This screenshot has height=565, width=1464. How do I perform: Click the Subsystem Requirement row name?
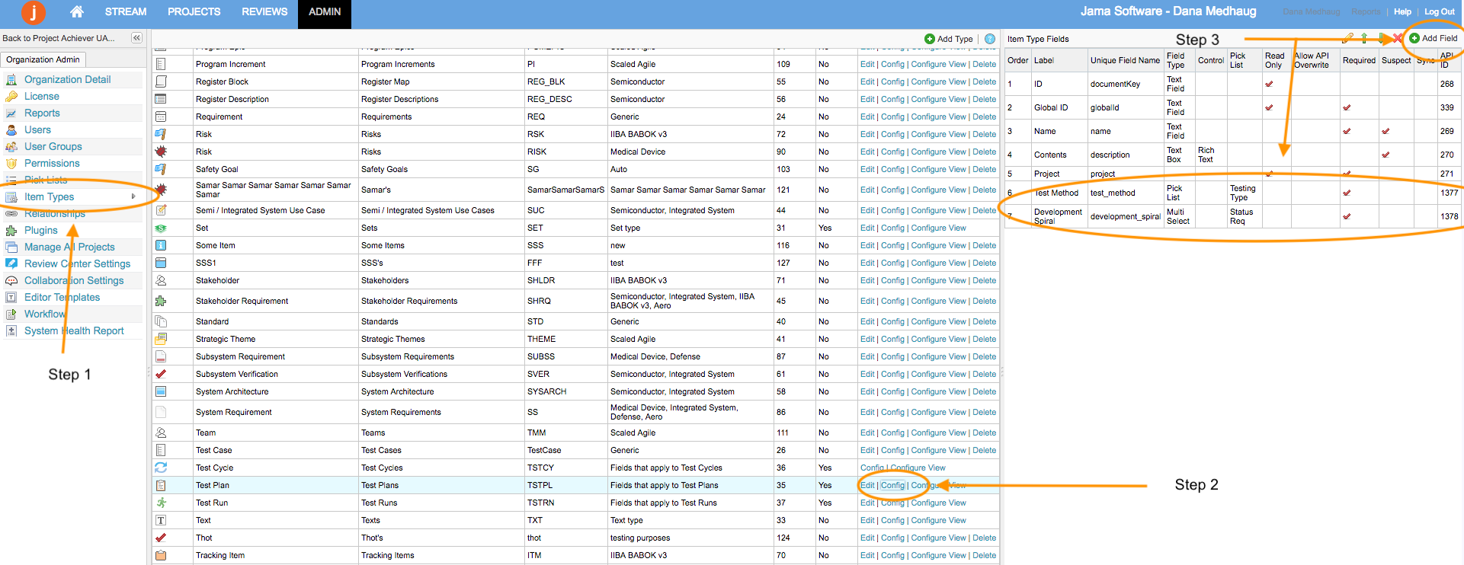240,356
